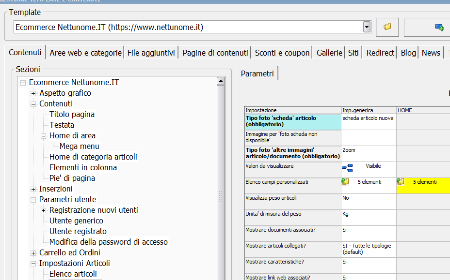Viewport: 450px width, 280px height.
Task: Select Elenco articoli in the tree
Action: (x=73, y=274)
